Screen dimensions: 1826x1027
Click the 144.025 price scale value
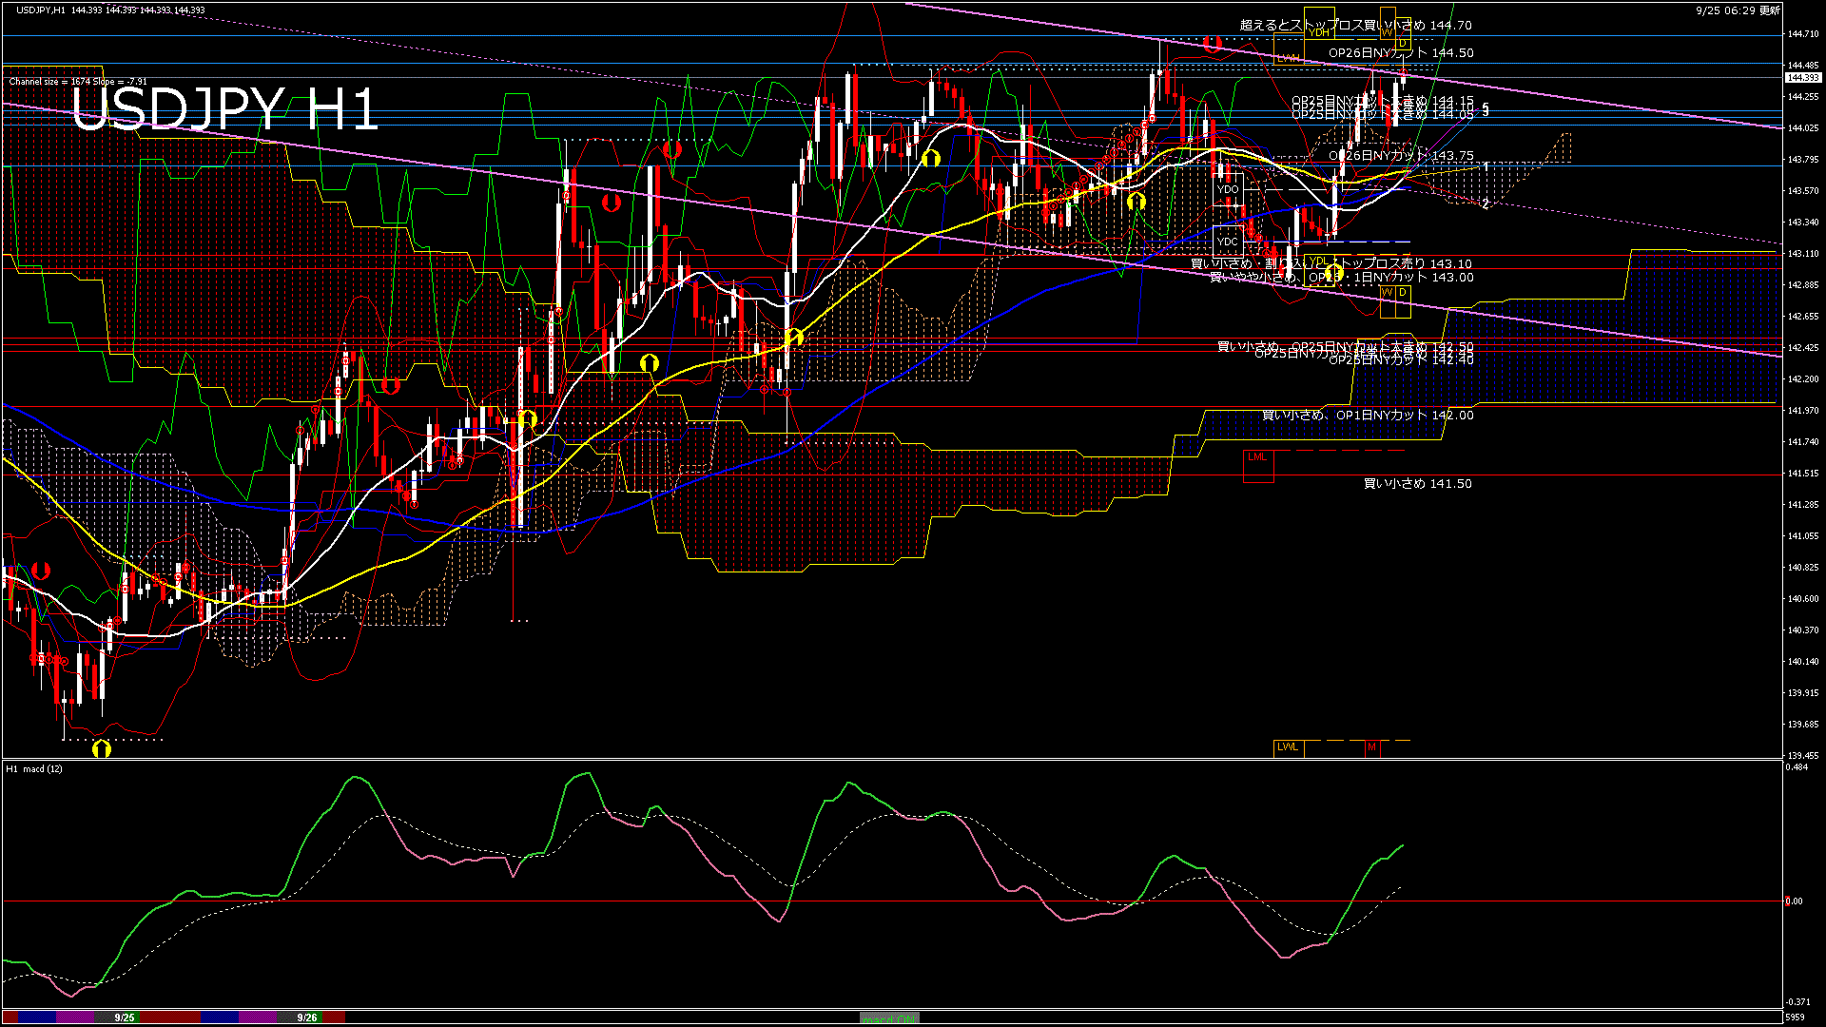pos(1803,128)
